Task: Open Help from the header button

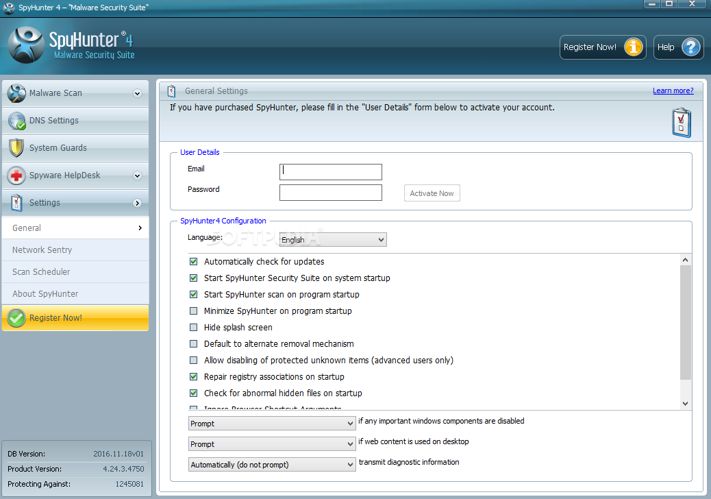Action: (x=678, y=47)
